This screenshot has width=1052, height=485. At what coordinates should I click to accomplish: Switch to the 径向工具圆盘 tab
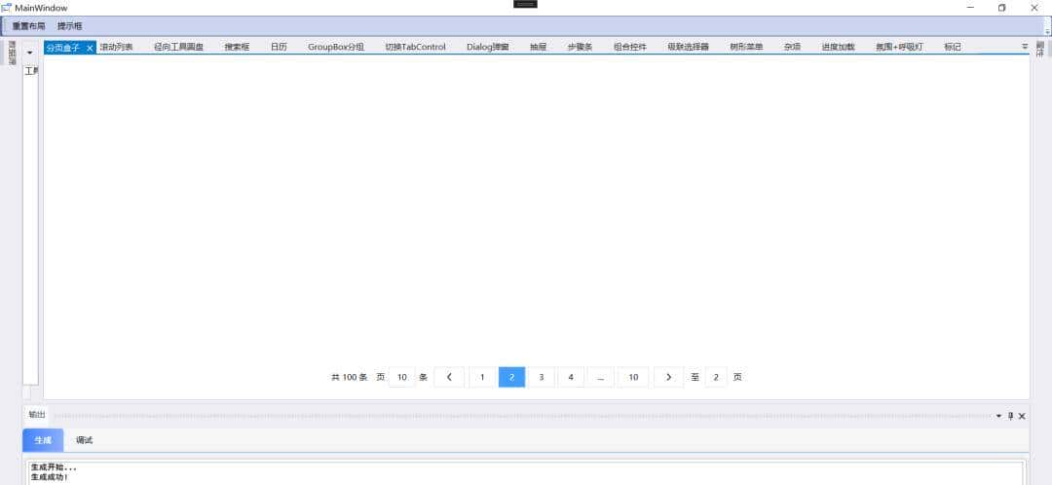tap(178, 47)
